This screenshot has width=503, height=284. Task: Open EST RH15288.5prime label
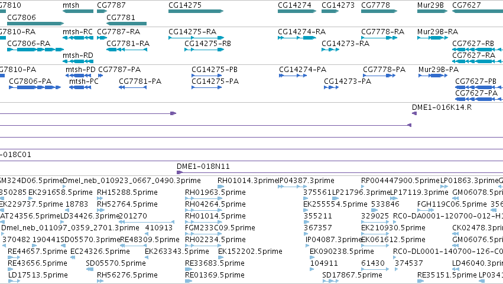click(x=127, y=192)
